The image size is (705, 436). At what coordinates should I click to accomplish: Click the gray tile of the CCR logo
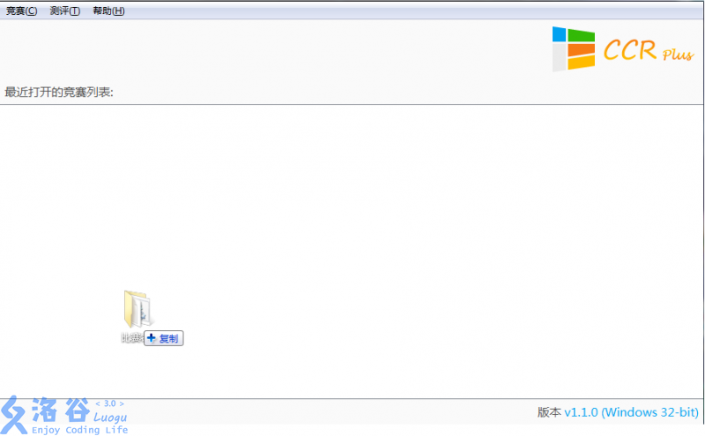pos(560,57)
